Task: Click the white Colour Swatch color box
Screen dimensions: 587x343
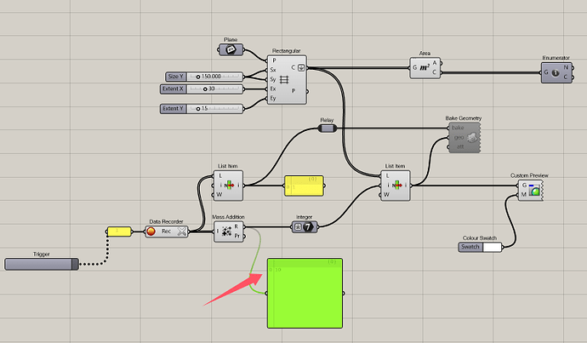Action: click(x=493, y=247)
